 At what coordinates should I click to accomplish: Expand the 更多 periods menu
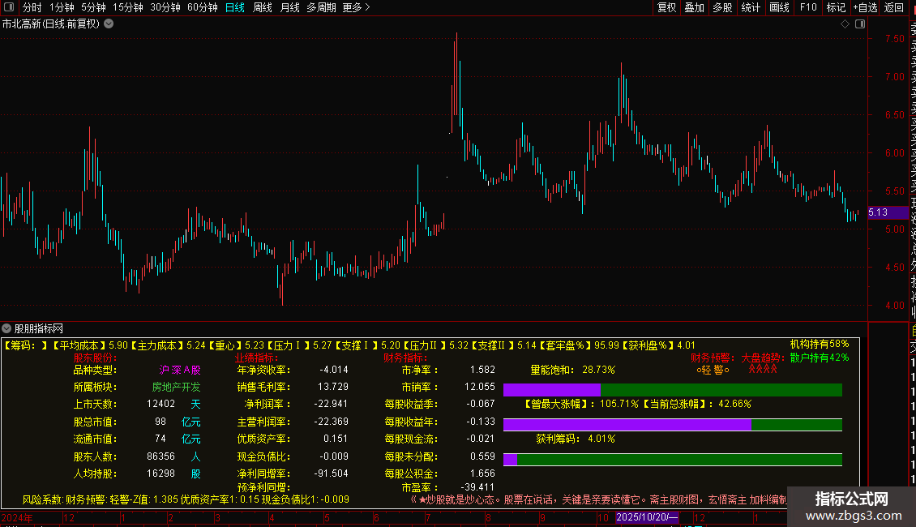coord(357,7)
